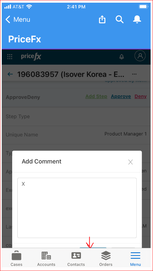The width and height of the screenshot is (153, 271).
Task: Return to Menu via back chevron
Action: [x=18, y=19]
